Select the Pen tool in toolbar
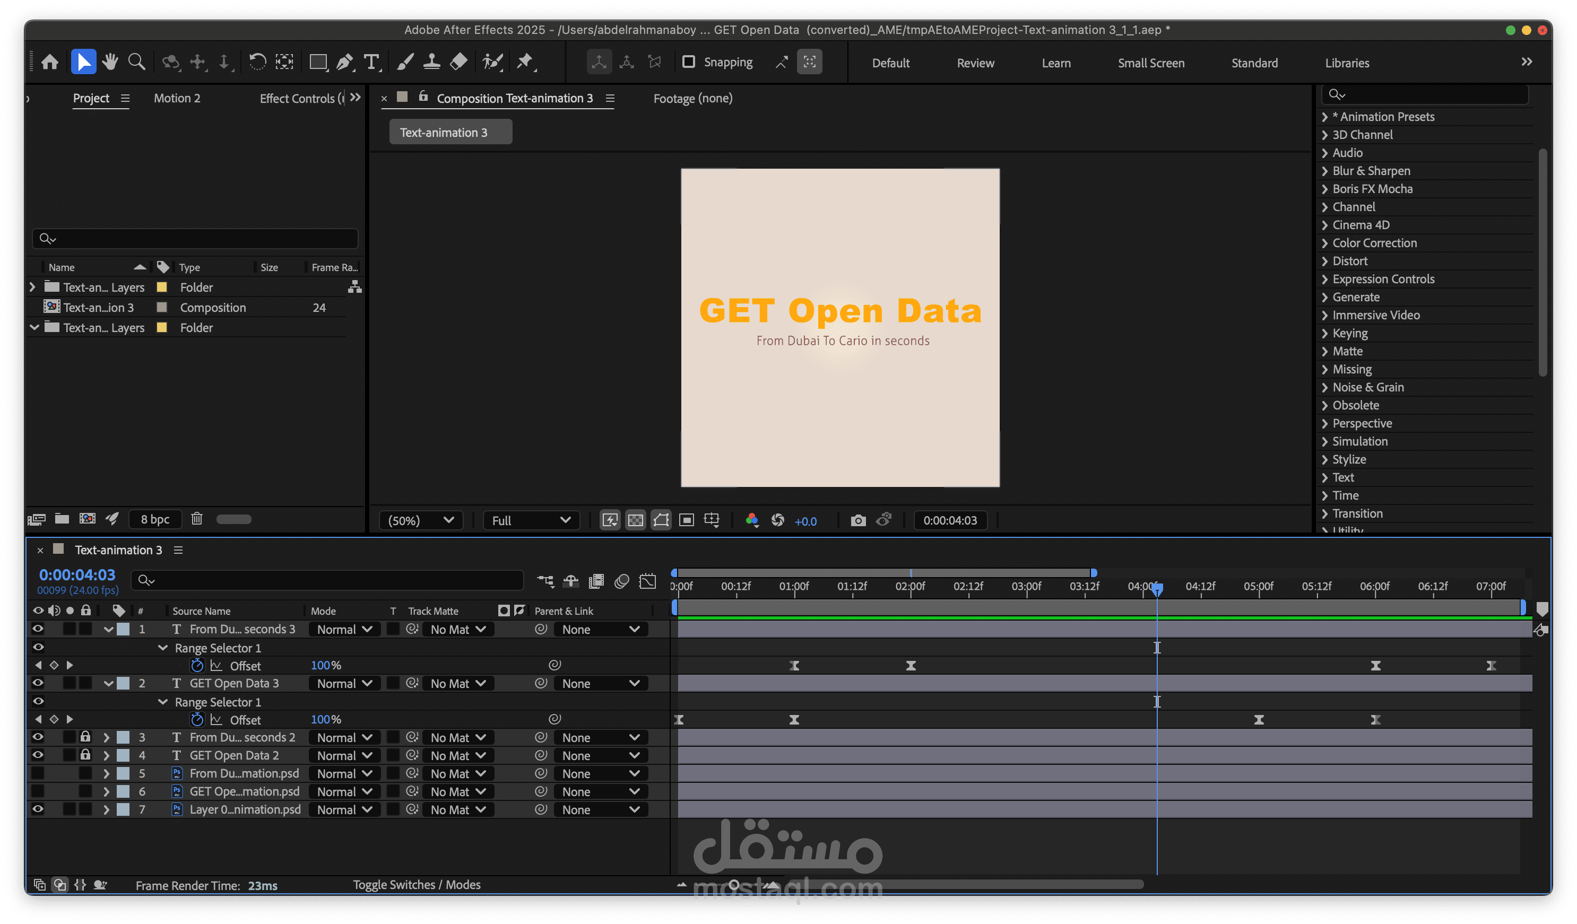The image size is (1577, 924). 344,62
